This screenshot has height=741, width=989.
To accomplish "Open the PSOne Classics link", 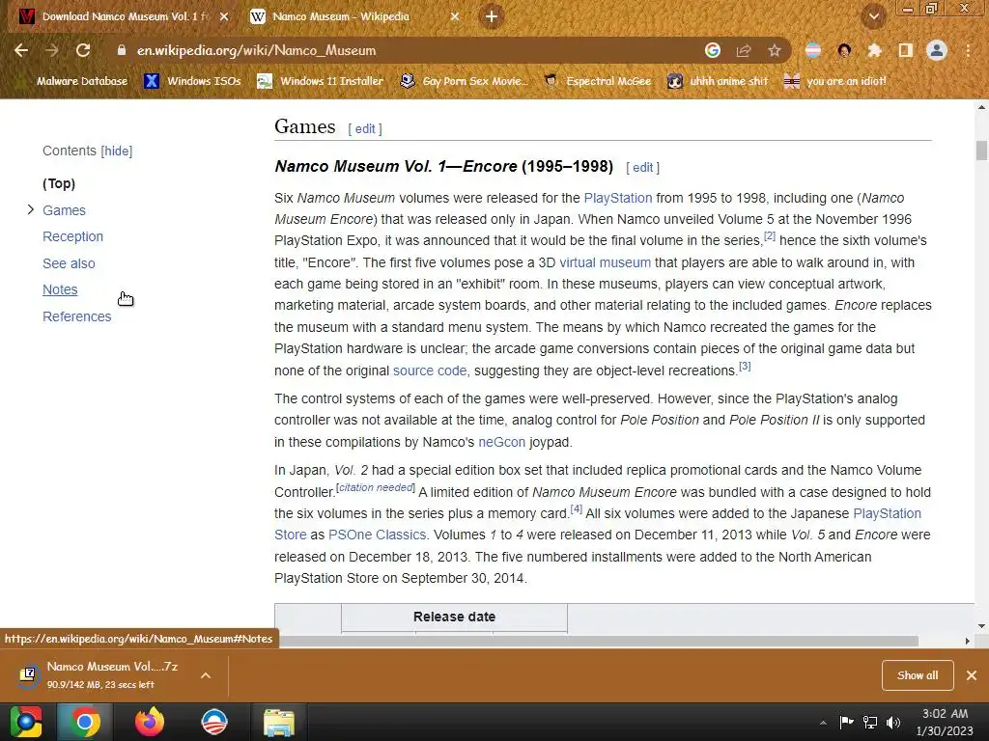I will pos(378,535).
